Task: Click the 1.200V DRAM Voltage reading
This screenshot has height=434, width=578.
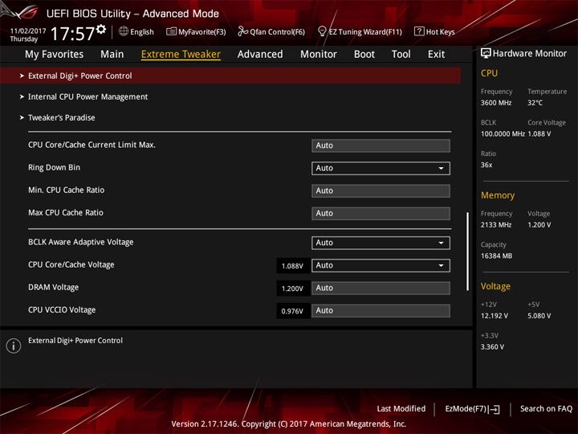Action: [x=292, y=289]
